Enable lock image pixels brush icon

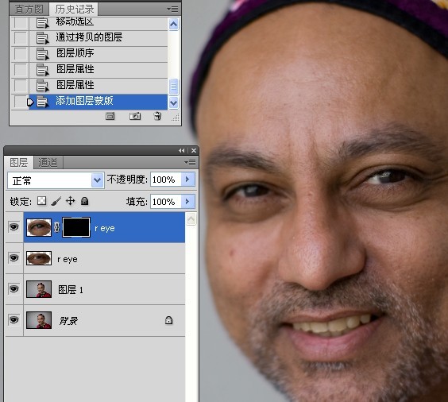pyautogui.click(x=56, y=201)
